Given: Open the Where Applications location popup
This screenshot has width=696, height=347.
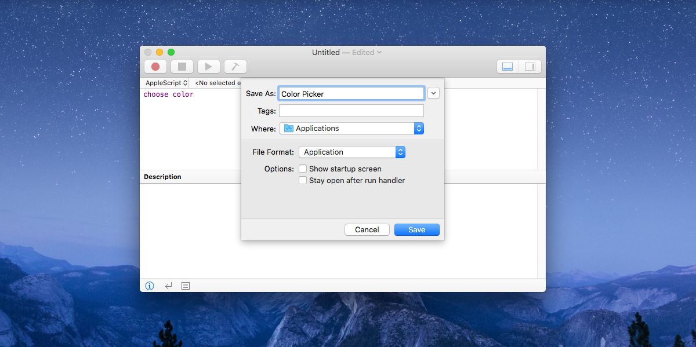Looking at the screenshot, I should 351,129.
